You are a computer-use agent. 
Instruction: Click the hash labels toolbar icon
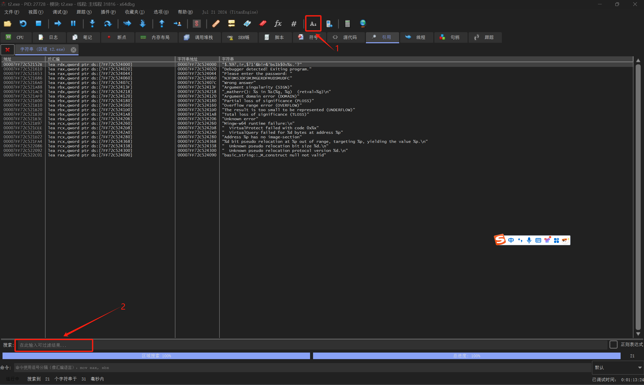[x=294, y=24]
